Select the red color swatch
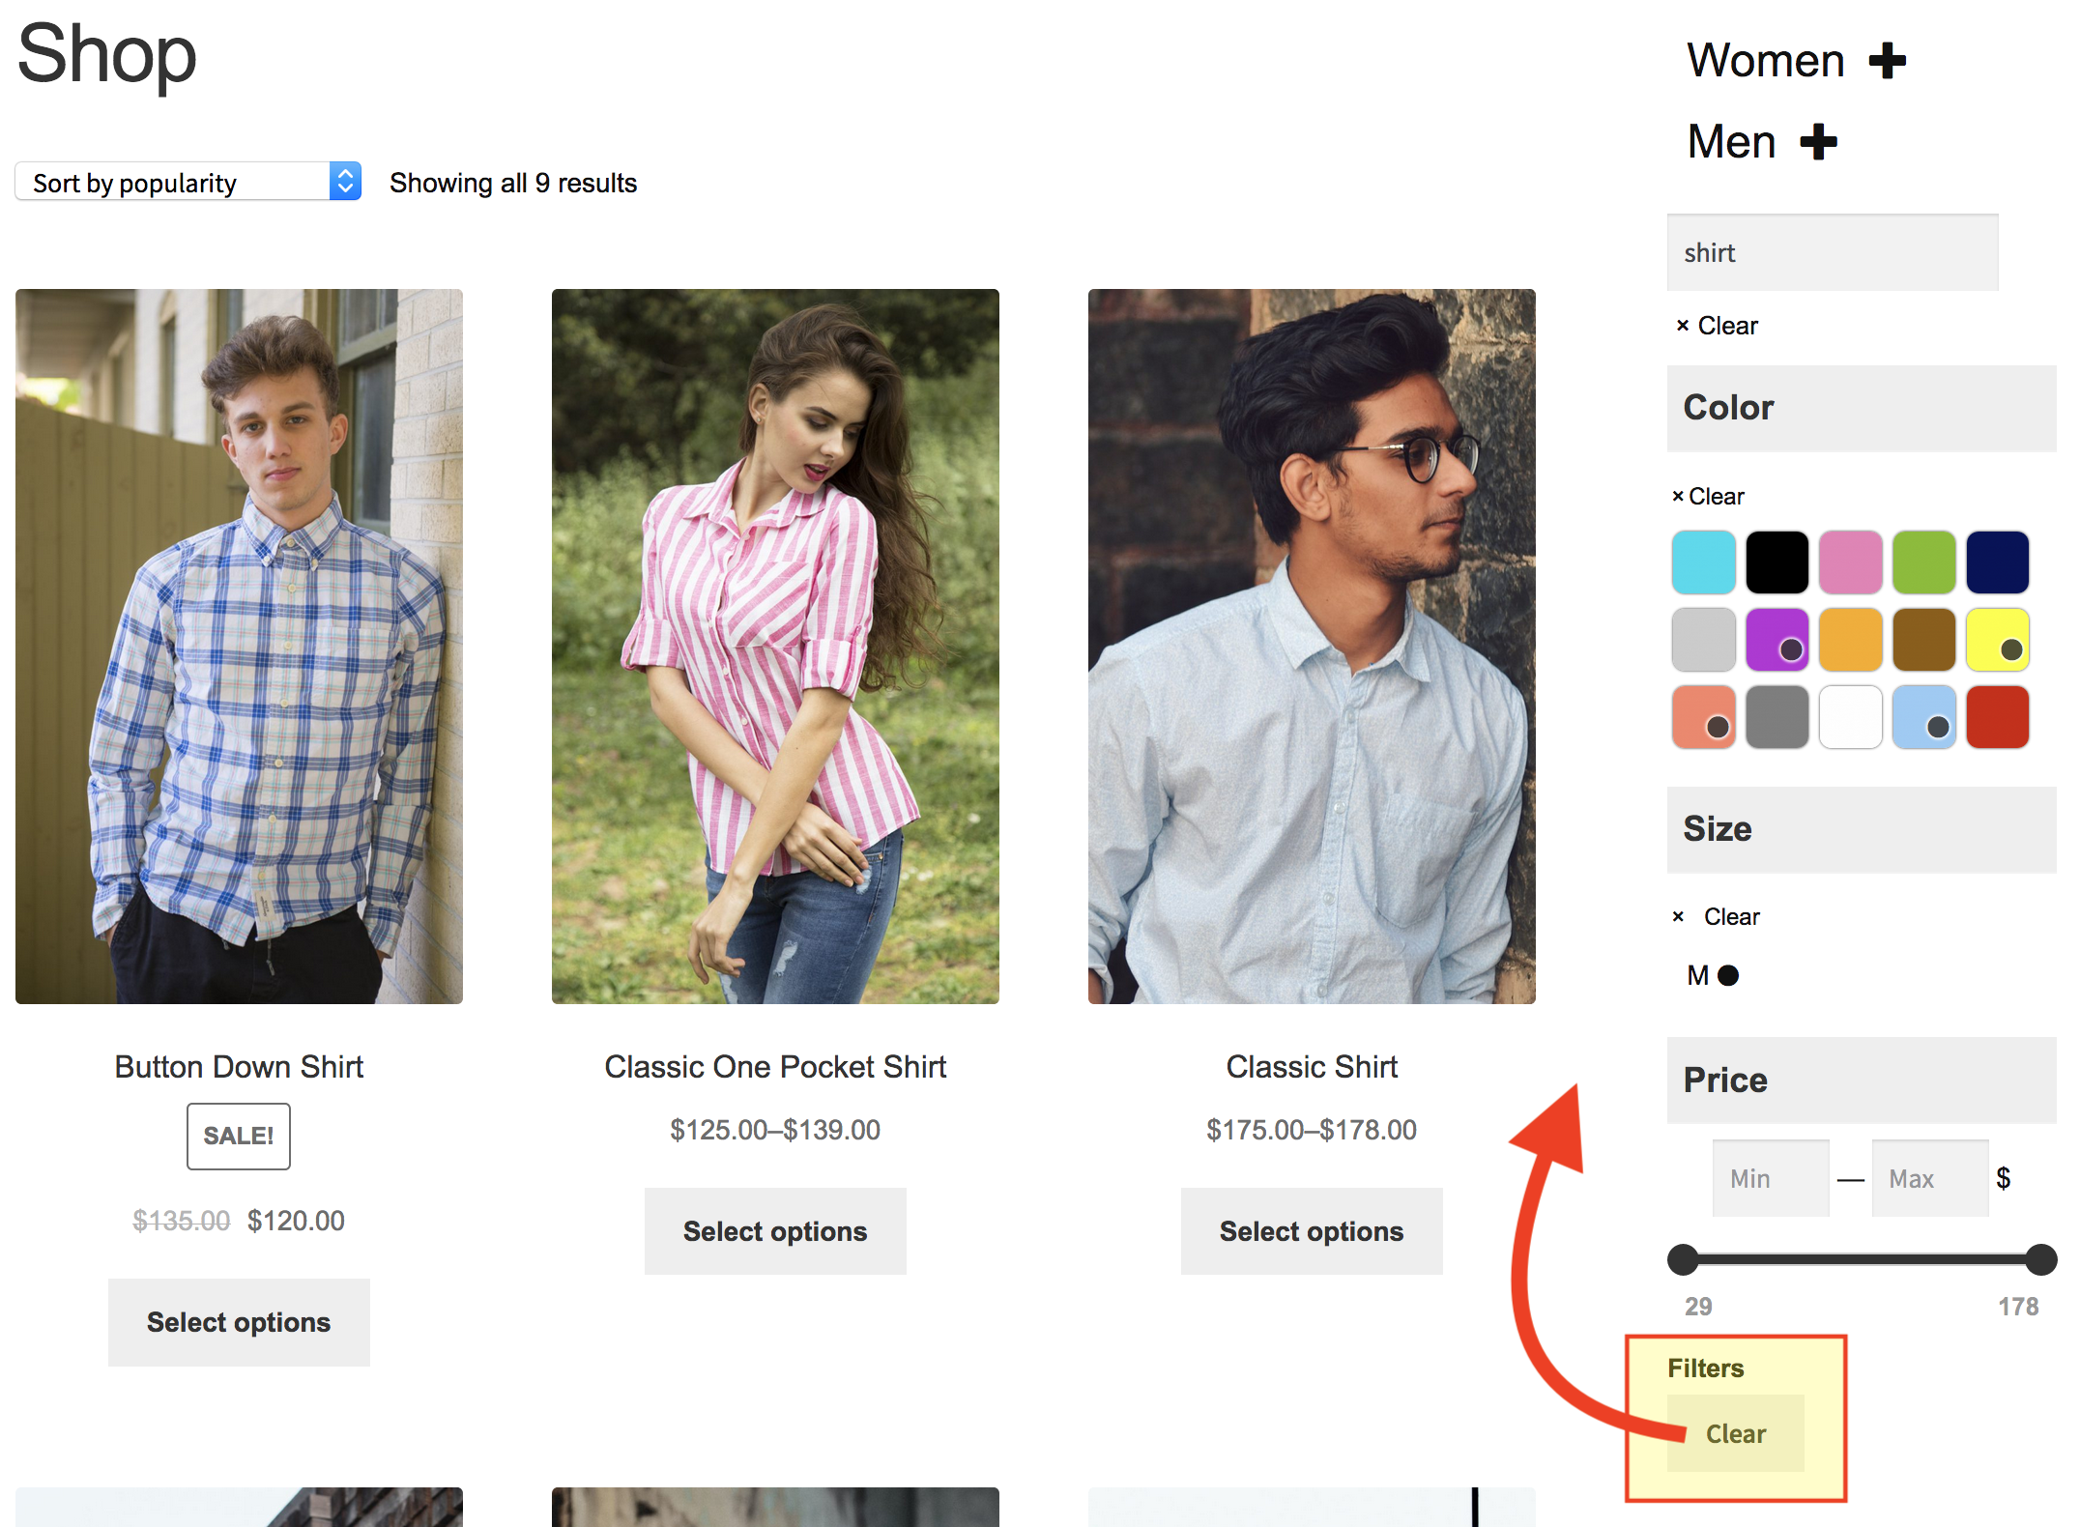The height and width of the screenshot is (1527, 2080). [x=1997, y=717]
